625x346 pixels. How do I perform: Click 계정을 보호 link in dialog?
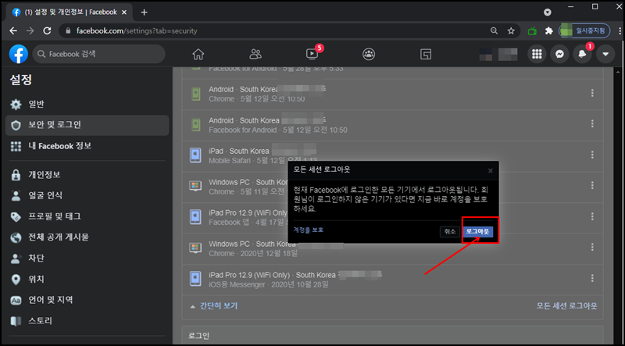[308, 230]
